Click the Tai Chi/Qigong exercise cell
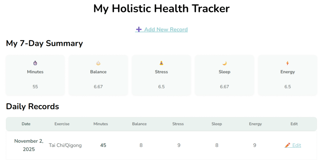The height and width of the screenshot is (162, 321). pos(65,145)
